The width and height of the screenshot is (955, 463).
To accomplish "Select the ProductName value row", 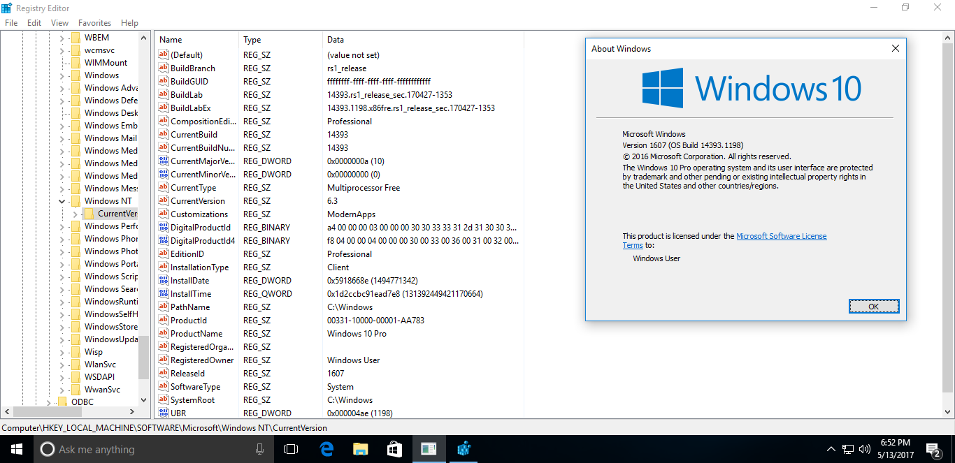I will coord(339,334).
